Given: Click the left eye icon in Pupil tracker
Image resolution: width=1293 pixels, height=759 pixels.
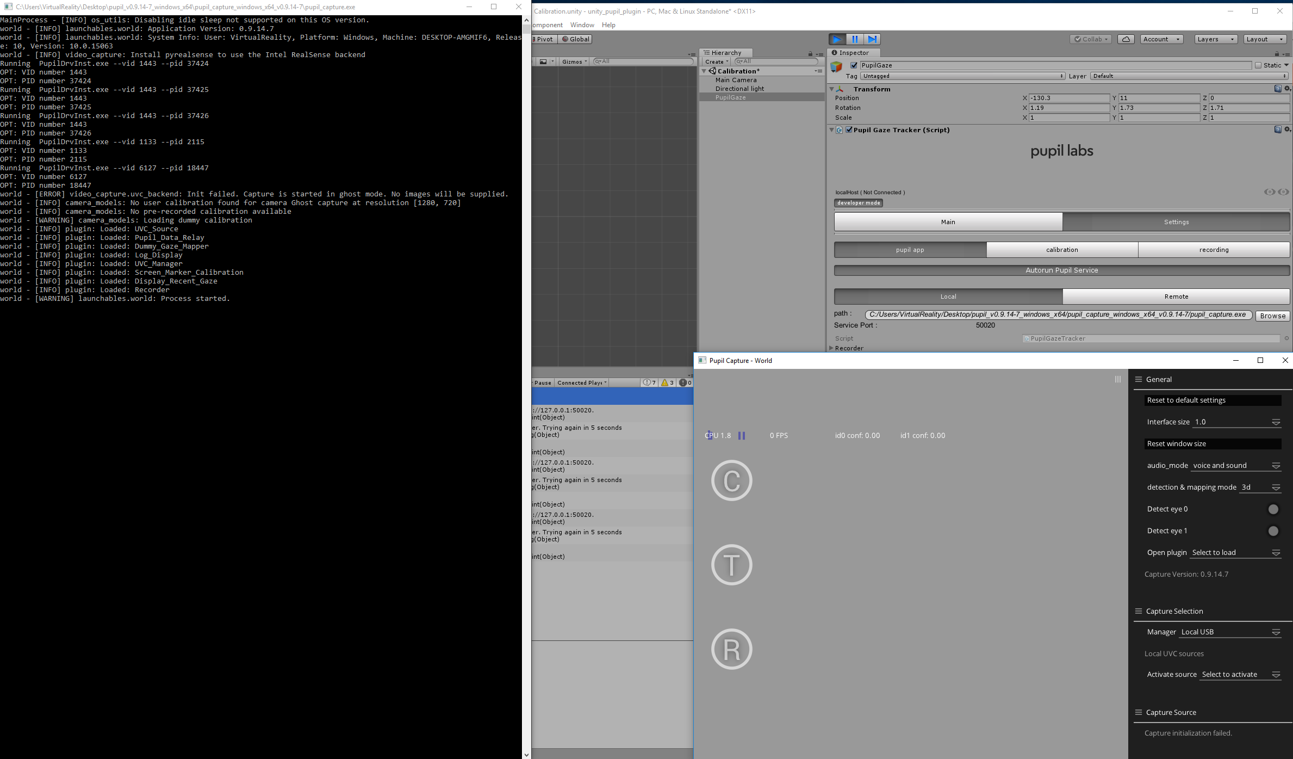Looking at the screenshot, I should (x=1270, y=192).
